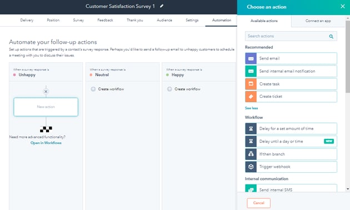Viewport: 350px width, 210px height.
Task: Open in Workflows link
Action: 46,143
